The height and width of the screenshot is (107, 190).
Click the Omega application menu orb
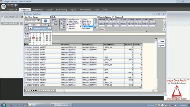tap(3, 7)
